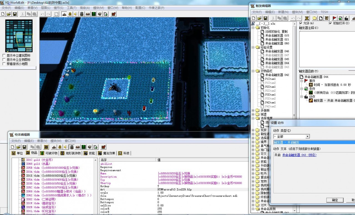Collapse the 经验设置 category
This screenshot has width=355, height=215.
253,47
